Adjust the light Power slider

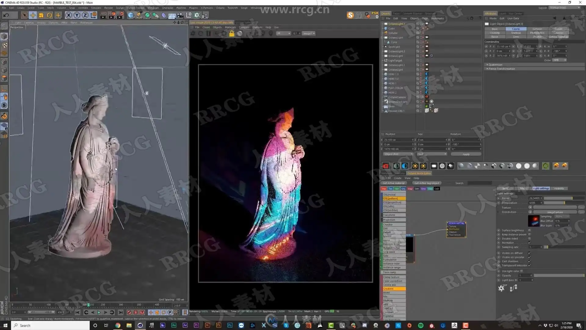pos(563,198)
